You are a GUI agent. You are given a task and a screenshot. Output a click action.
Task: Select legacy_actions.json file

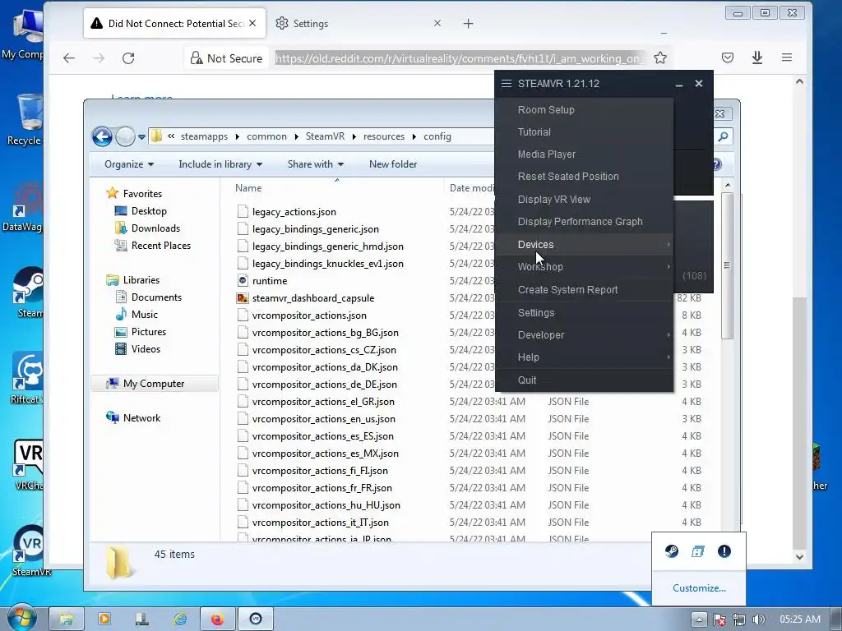pos(294,212)
